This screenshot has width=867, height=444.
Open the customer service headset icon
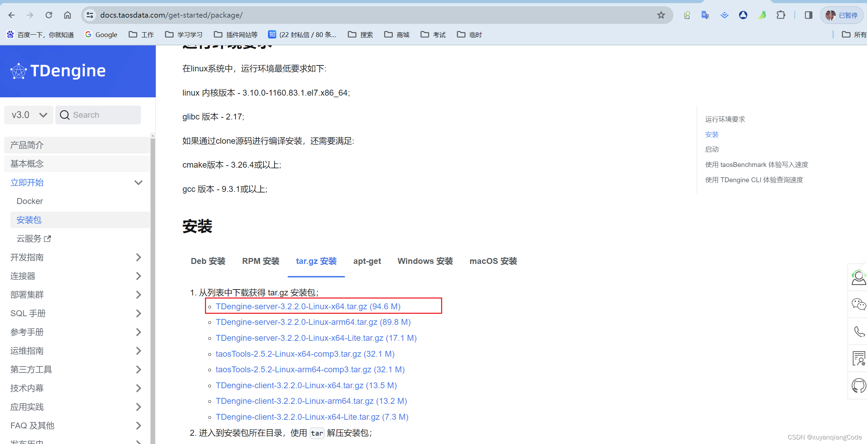click(859, 277)
